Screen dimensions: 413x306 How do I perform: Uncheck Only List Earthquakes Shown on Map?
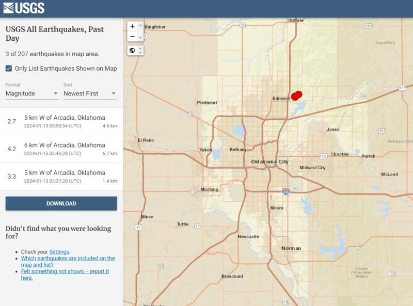point(9,68)
